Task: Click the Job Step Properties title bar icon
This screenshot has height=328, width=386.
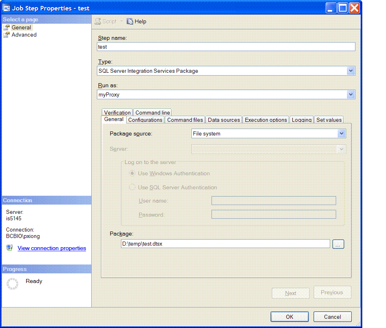Action: (x=6, y=8)
